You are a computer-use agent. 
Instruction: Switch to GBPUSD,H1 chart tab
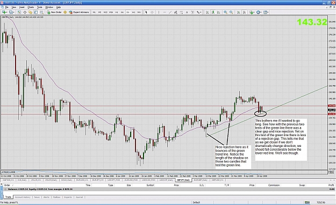tap(218, 180)
